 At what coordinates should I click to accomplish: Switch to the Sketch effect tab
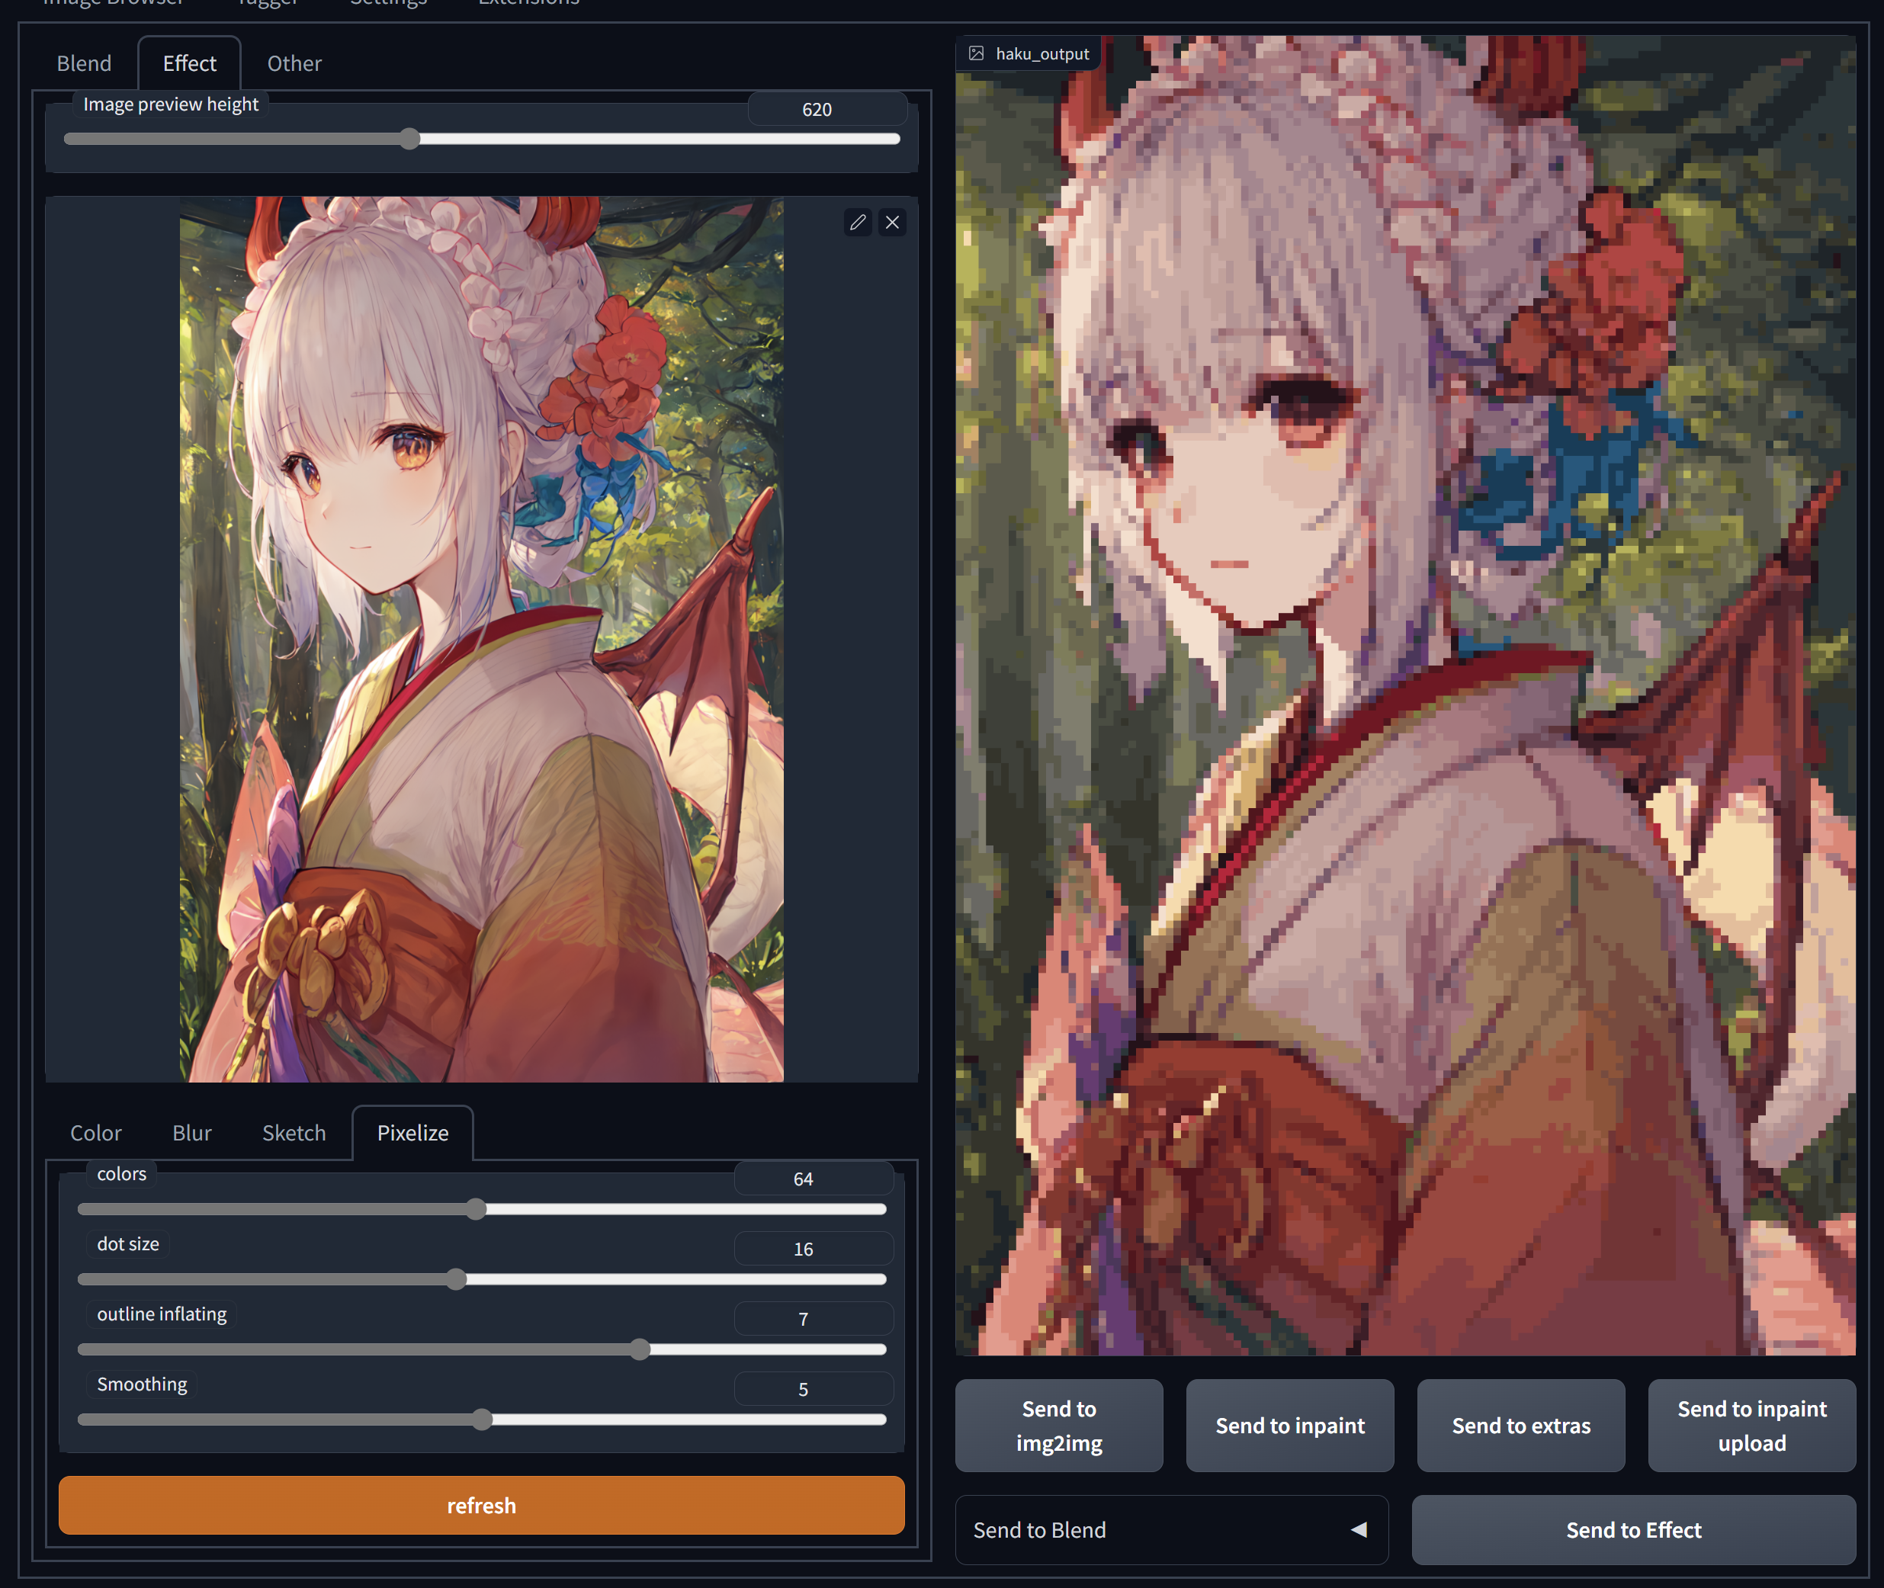click(294, 1132)
